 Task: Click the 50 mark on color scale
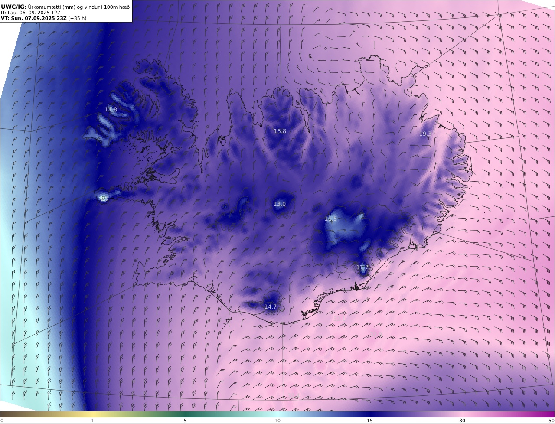coord(552,421)
